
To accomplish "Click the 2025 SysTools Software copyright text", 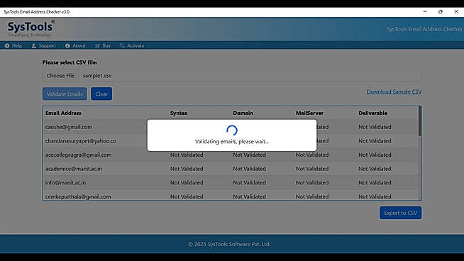I will tap(229, 244).
